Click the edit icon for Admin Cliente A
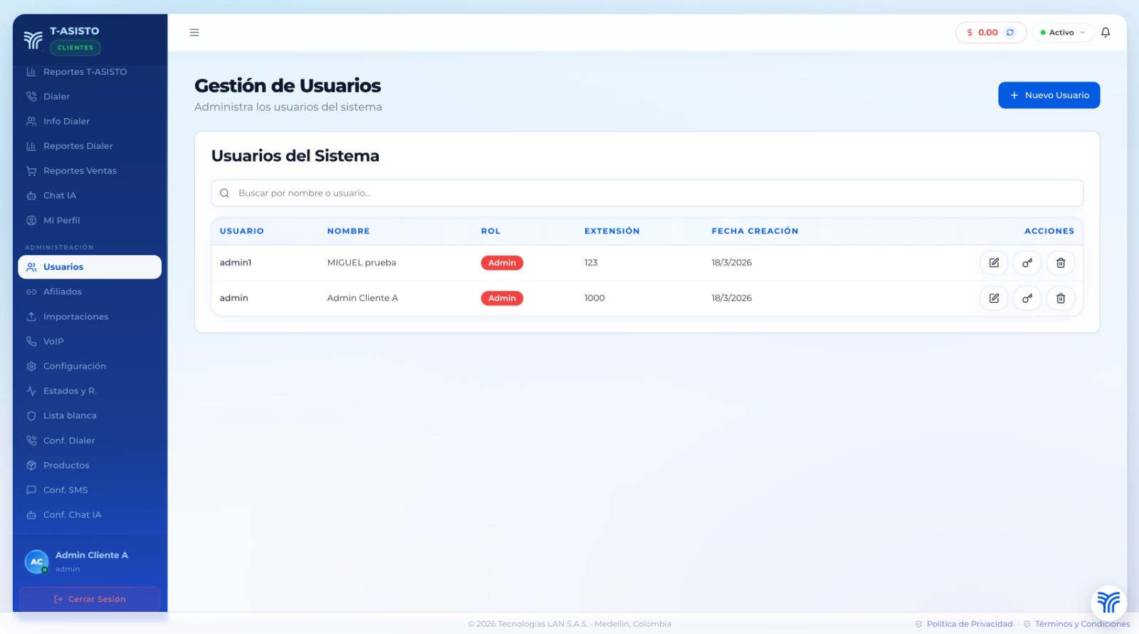The width and height of the screenshot is (1139, 634). tap(994, 298)
